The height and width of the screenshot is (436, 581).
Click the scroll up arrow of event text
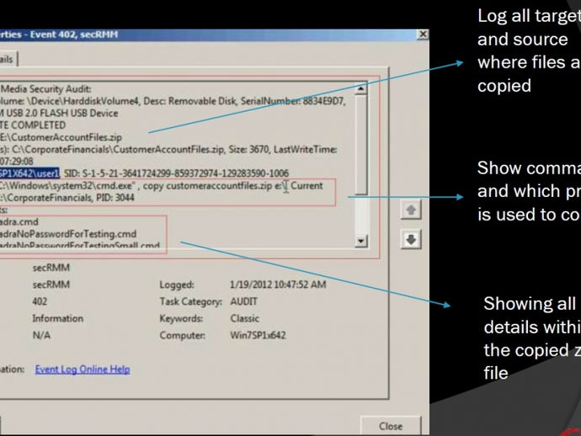pyautogui.click(x=361, y=88)
